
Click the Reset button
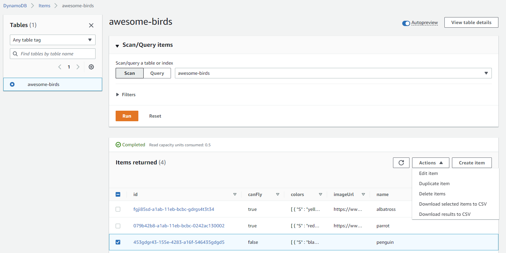pos(155,116)
